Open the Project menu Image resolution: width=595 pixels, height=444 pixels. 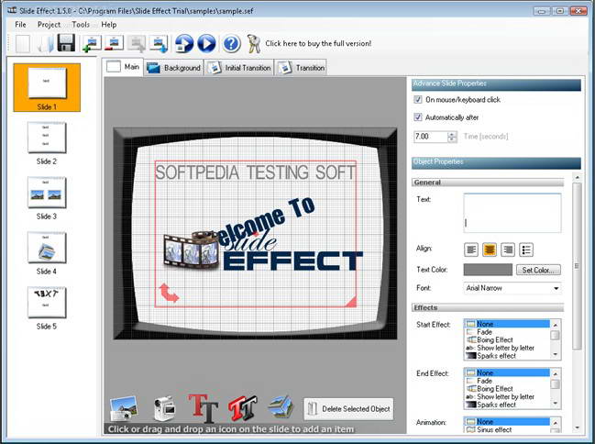49,24
